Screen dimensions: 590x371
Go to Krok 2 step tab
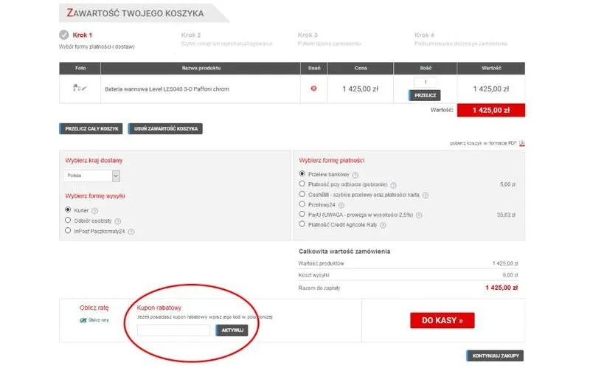[x=190, y=35]
